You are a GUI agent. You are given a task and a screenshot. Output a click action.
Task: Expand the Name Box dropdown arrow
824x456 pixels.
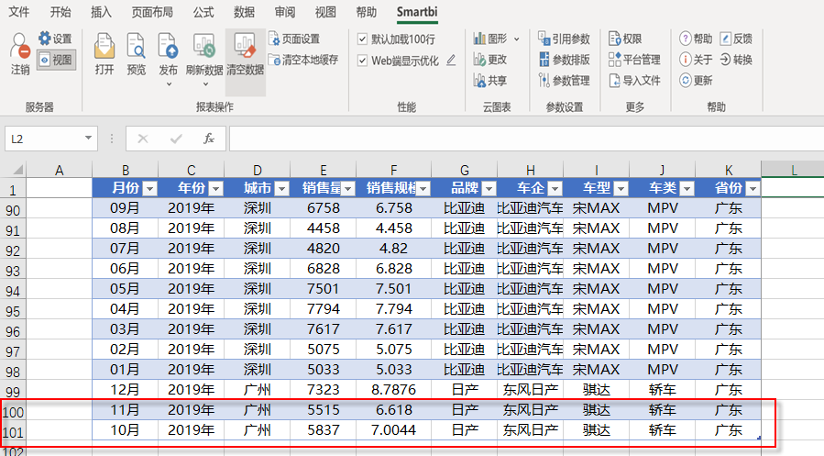(x=88, y=139)
